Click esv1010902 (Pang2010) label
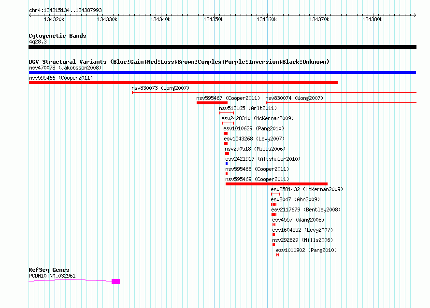The width and height of the screenshot is (430, 308). (x=306, y=250)
